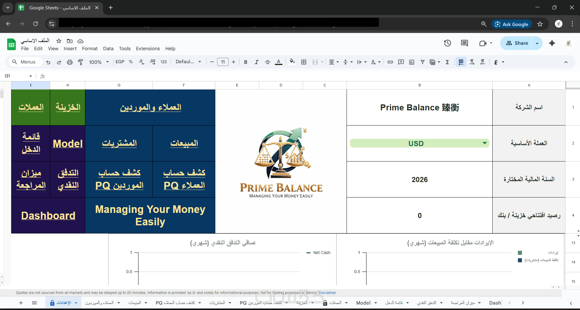
Task: Open the Disclaimer link
Action: coord(327,293)
